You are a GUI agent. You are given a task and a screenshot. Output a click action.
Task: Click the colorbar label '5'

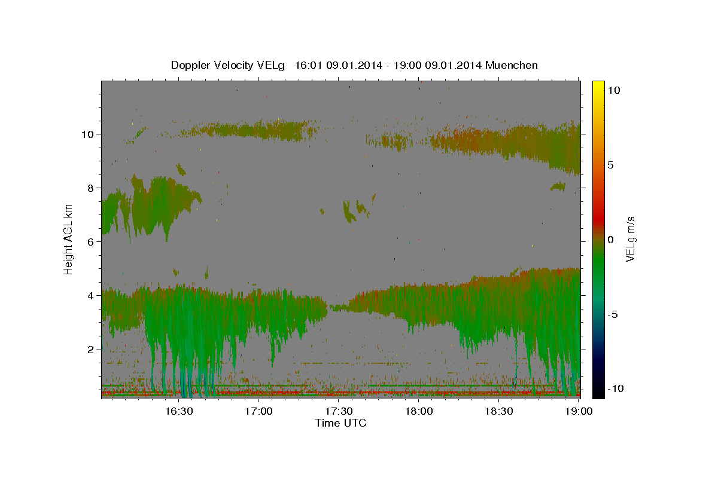(610, 165)
